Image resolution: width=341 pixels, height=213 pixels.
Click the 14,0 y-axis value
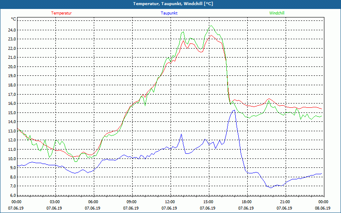click(12, 122)
